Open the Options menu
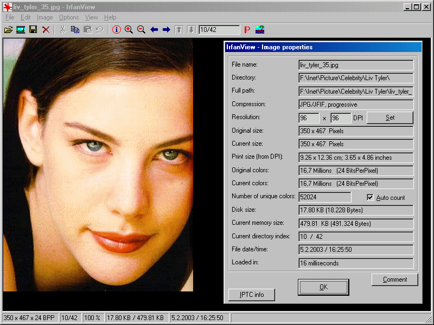The width and height of the screenshot is (434, 325). coord(69,17)
